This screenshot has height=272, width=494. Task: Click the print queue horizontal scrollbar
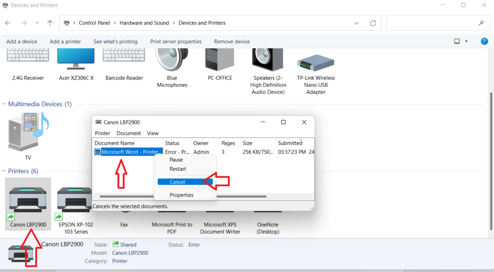click(x=183, y=196)
